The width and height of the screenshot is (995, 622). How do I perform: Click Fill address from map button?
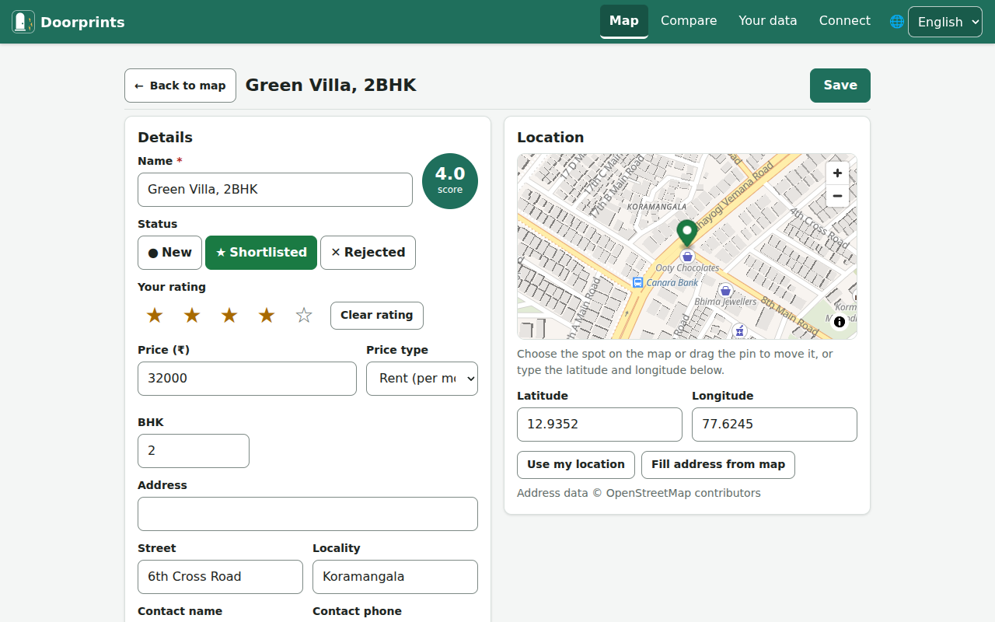(x=718, y=465)
